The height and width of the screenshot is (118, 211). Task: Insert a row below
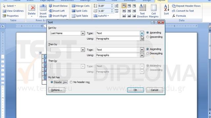coord(58,6)
